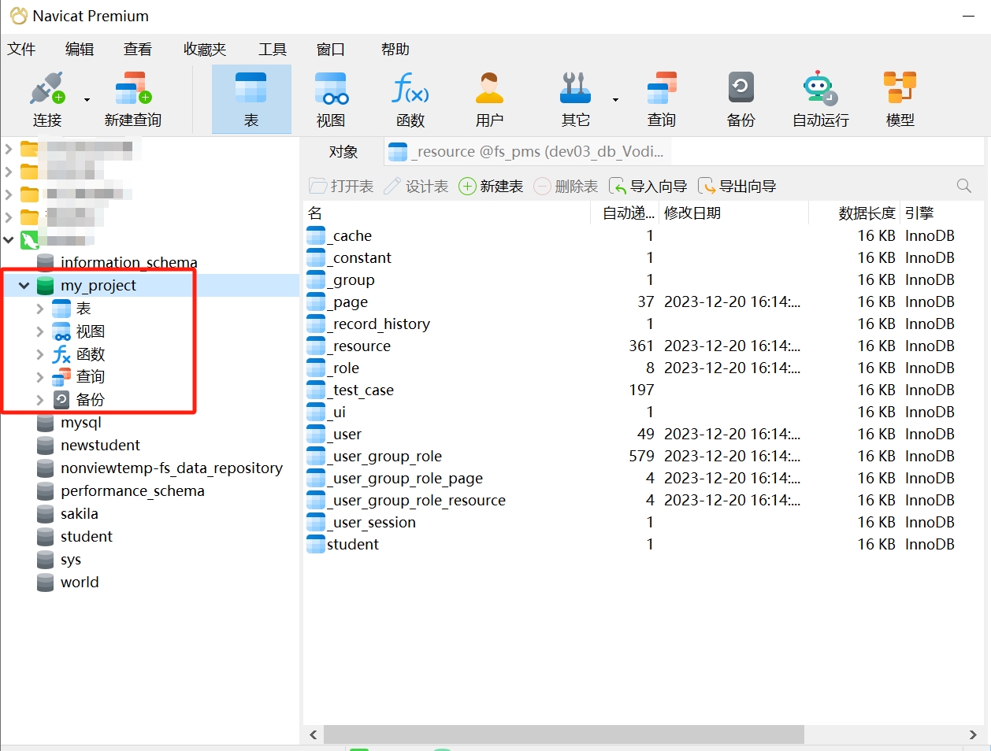This screenshot has height=751, width=991.
Task: Select the _user_group_role table row
Action: point(387,457)
